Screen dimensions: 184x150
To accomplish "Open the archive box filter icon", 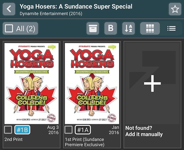I will click(93, 28).
